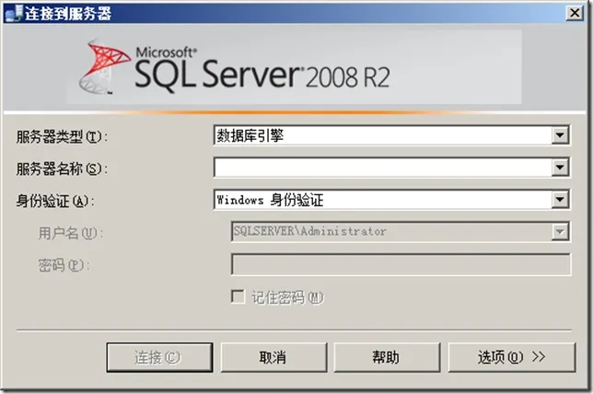Click the 密码(P) label
This screenshot has width=593, height=394.
click(64, 265)
